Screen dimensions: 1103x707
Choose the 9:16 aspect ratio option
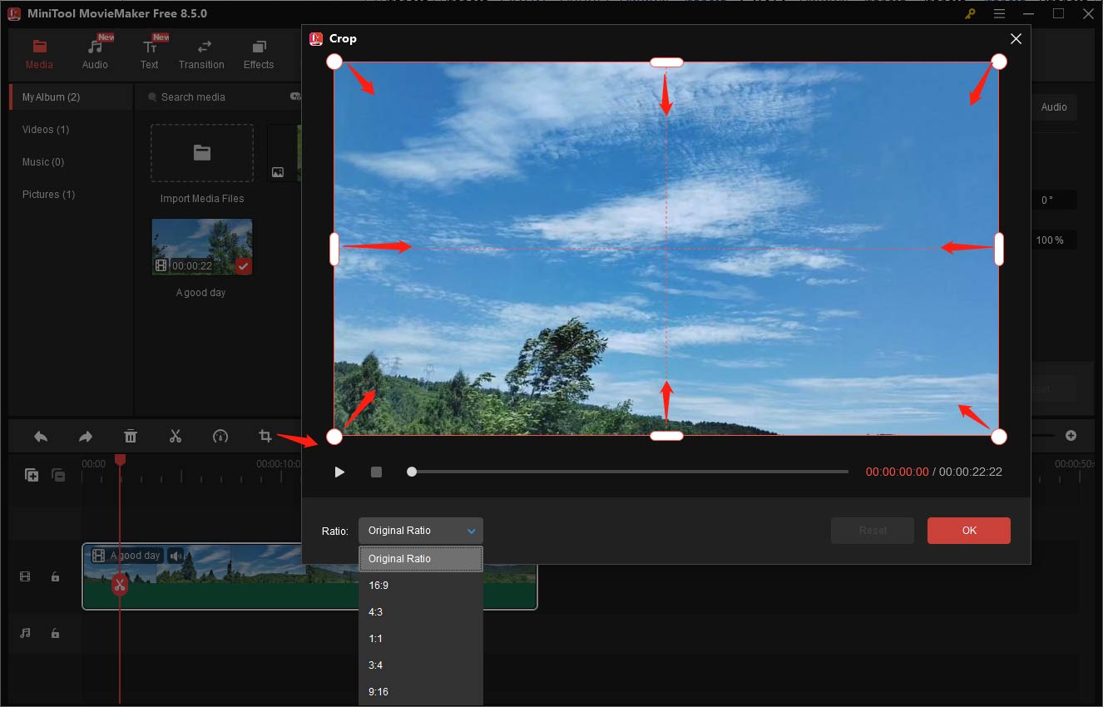click(378, 691)
